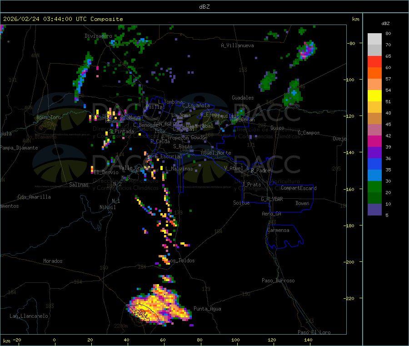Select the Lag.Llancanelo label
This screenshot has width=409, height=346.
[x=29, y=316]
